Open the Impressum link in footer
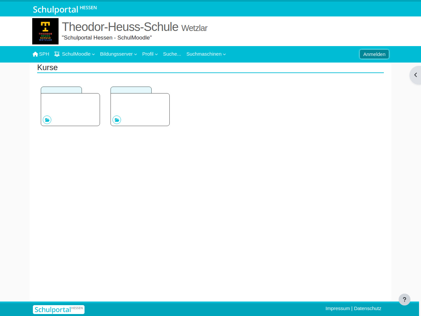This screenshot has height=316, width=421. 337,308
